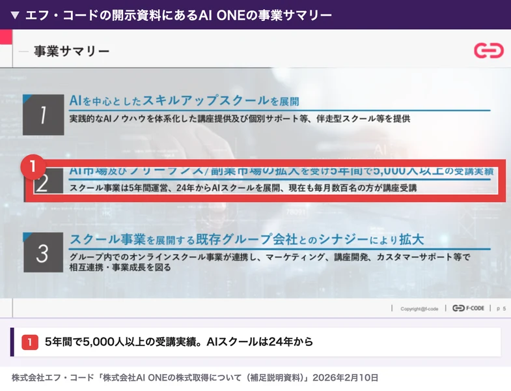Open the business summary slide image
511x391 pixels.
(x=255, y=173)
